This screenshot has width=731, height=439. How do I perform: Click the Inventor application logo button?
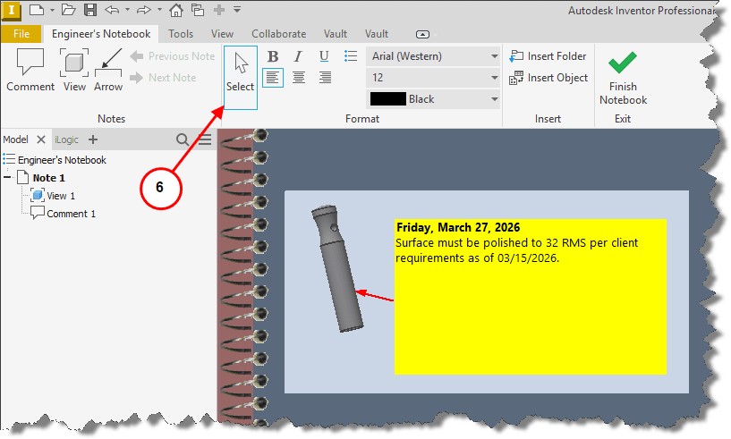coord(11,11)
